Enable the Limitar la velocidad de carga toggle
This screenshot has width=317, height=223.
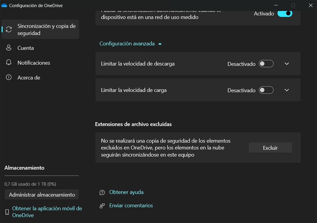(x=266, y=90)
